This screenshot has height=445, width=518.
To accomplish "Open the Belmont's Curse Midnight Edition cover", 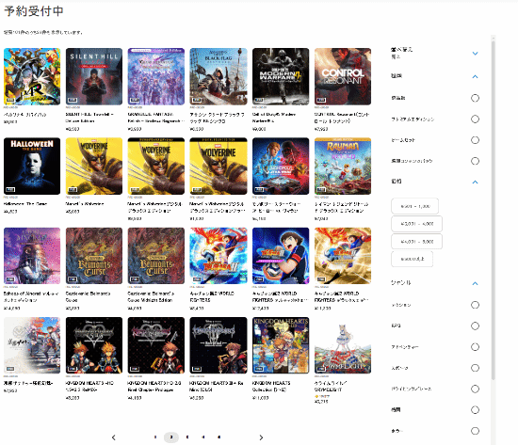I will 156,256.
